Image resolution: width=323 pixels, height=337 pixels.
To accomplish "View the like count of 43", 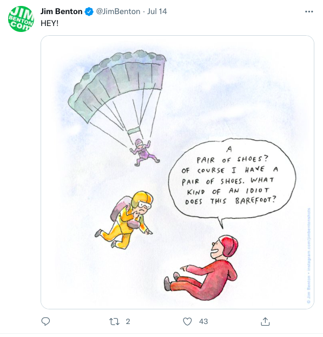I will [203, 321].
